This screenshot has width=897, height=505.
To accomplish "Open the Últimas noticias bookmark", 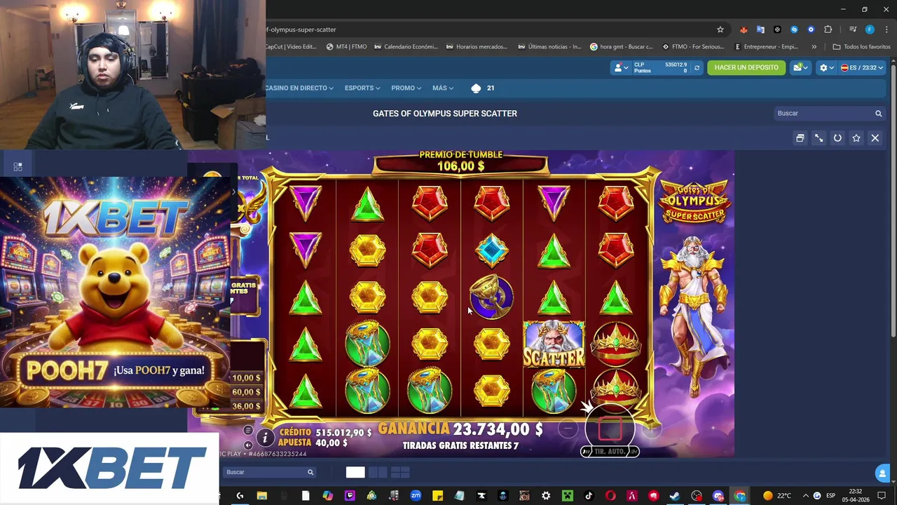I will (549, 47).
